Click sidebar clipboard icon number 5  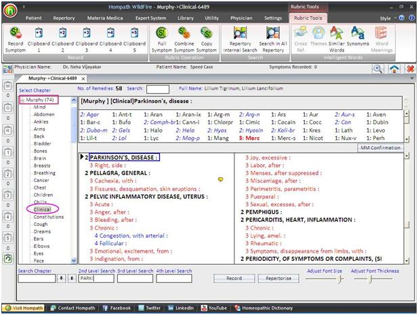click(x=8, y=238)
